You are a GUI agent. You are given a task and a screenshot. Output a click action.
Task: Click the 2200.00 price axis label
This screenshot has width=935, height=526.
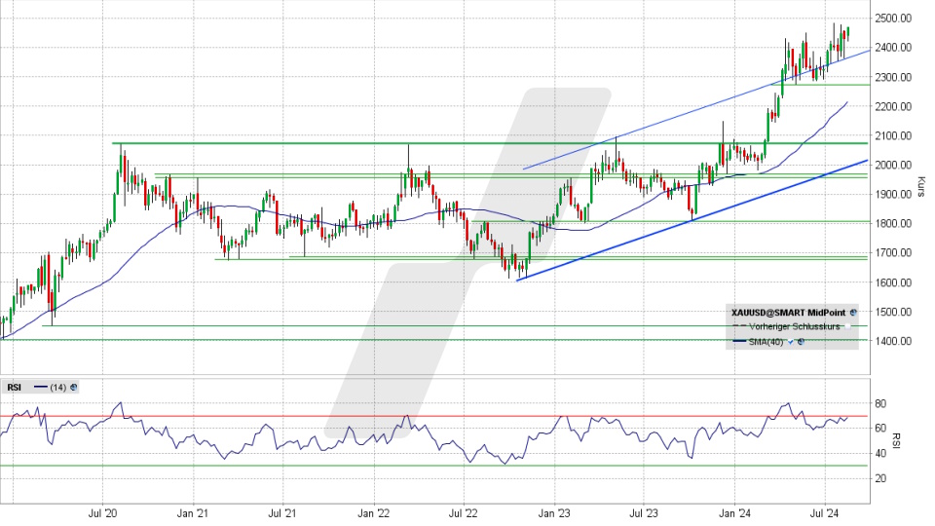(893, 107)
